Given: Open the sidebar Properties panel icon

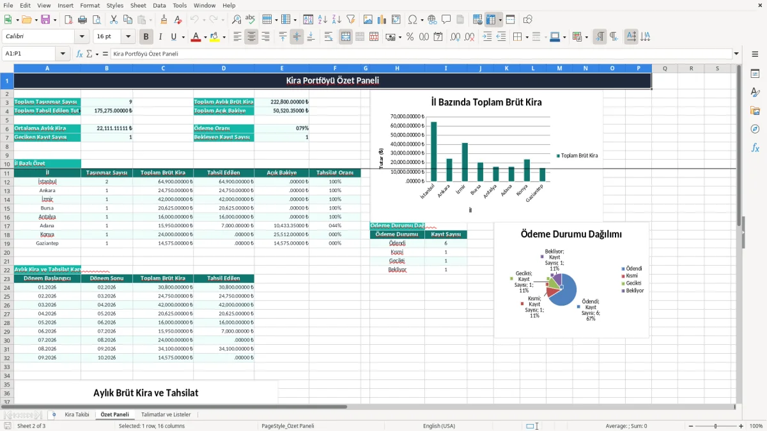Looking at the screenshot, I should 755,74.
